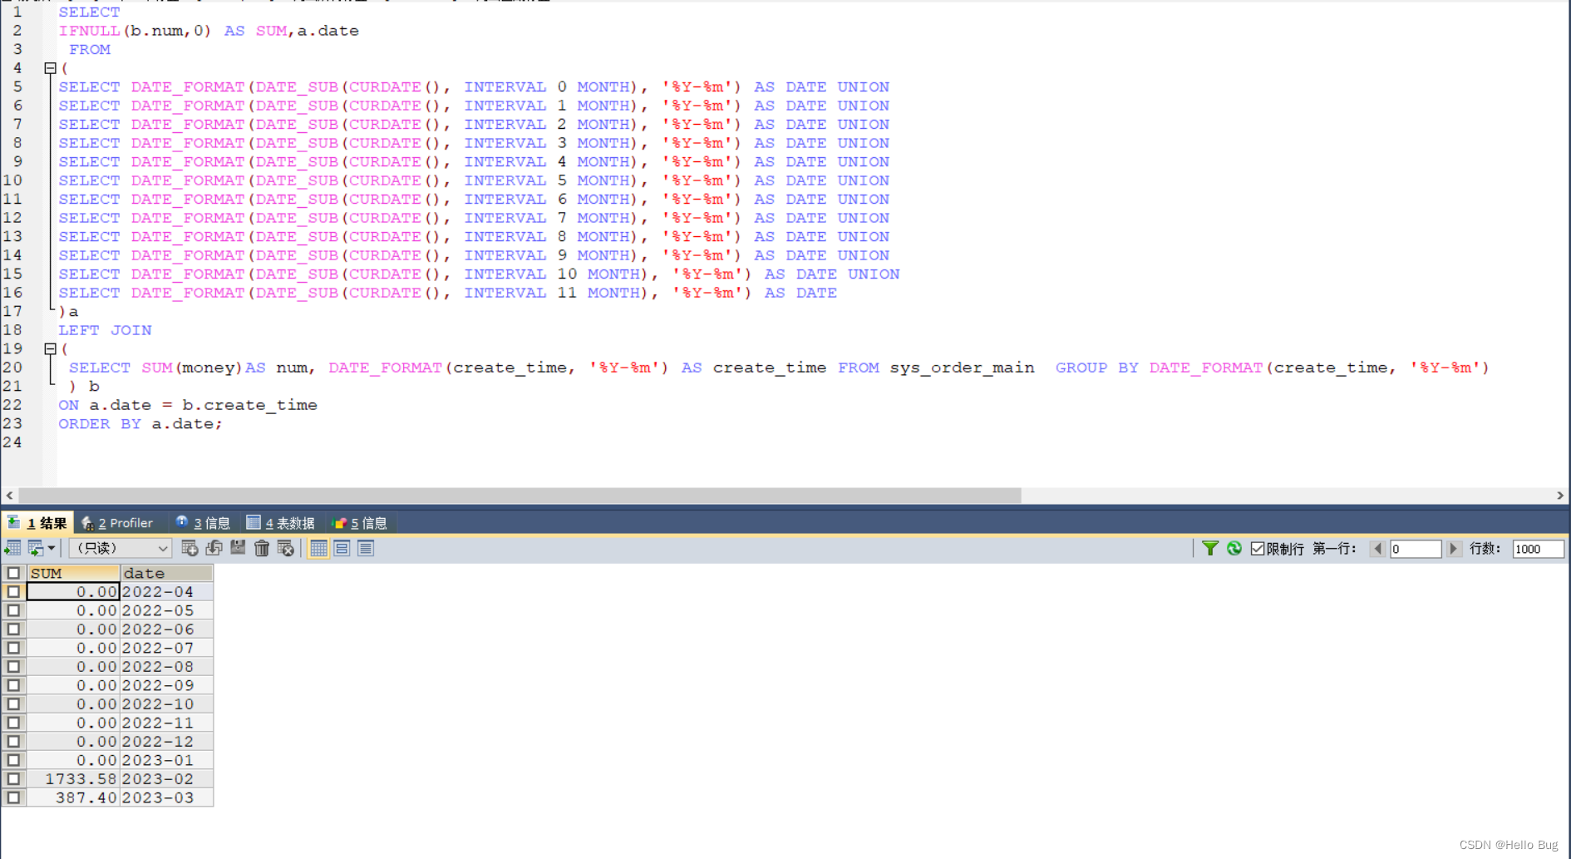
Task: Check the row checkbox for 2022-05
Action: 13,610
